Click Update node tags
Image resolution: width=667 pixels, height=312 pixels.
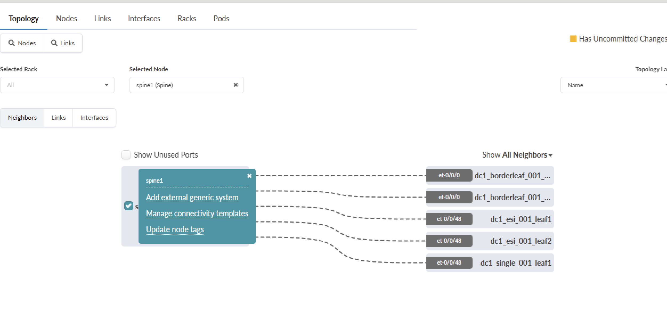click(175, 229)
